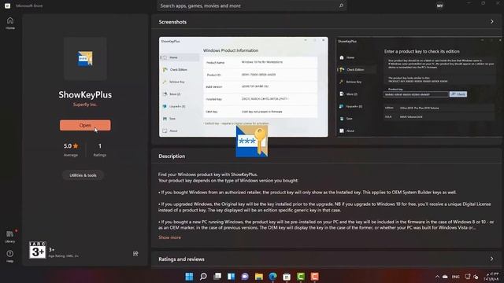The width and height of the screenshot is (504, 283).
Task: Expand Ratings and reviews arrow
Action: click(x=491, y=259)
